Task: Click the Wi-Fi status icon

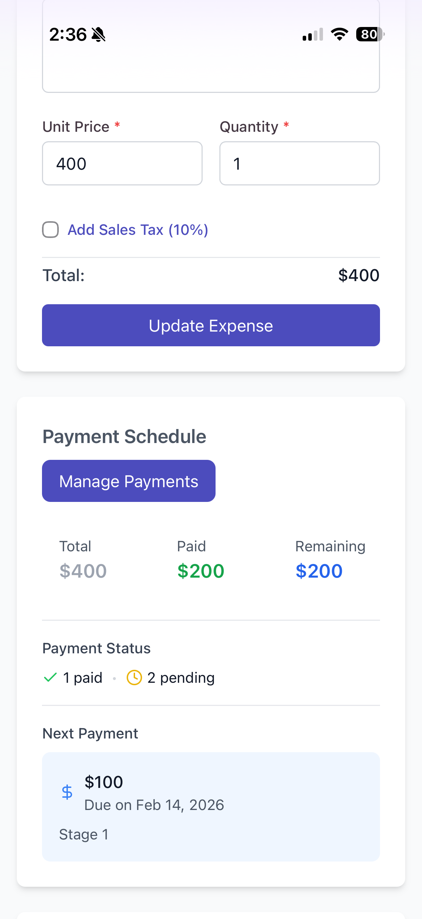Action: pyautogui.click(x=339, y=35)
